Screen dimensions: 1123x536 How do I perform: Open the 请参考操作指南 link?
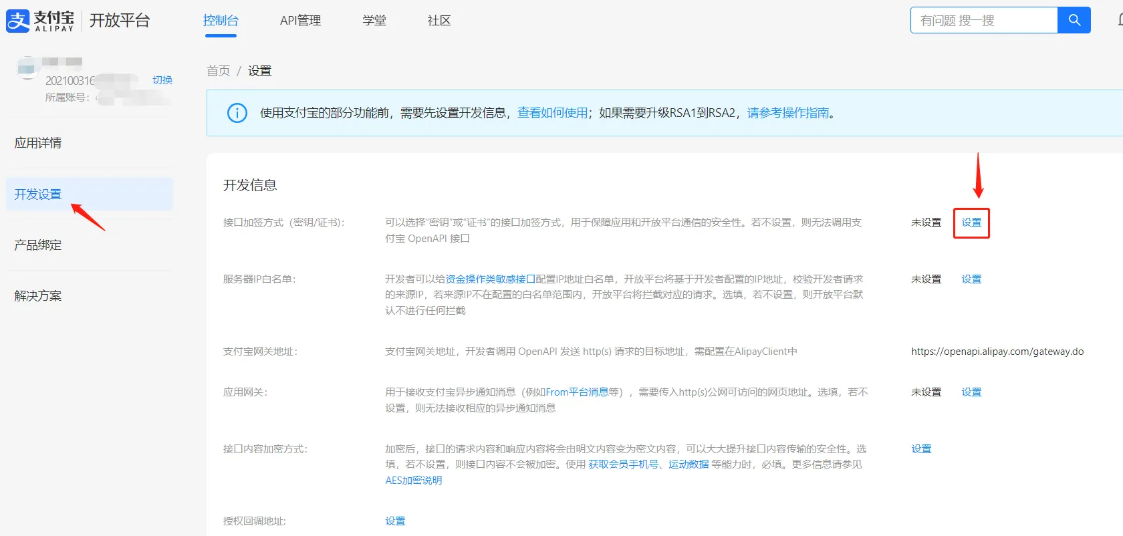787,113
